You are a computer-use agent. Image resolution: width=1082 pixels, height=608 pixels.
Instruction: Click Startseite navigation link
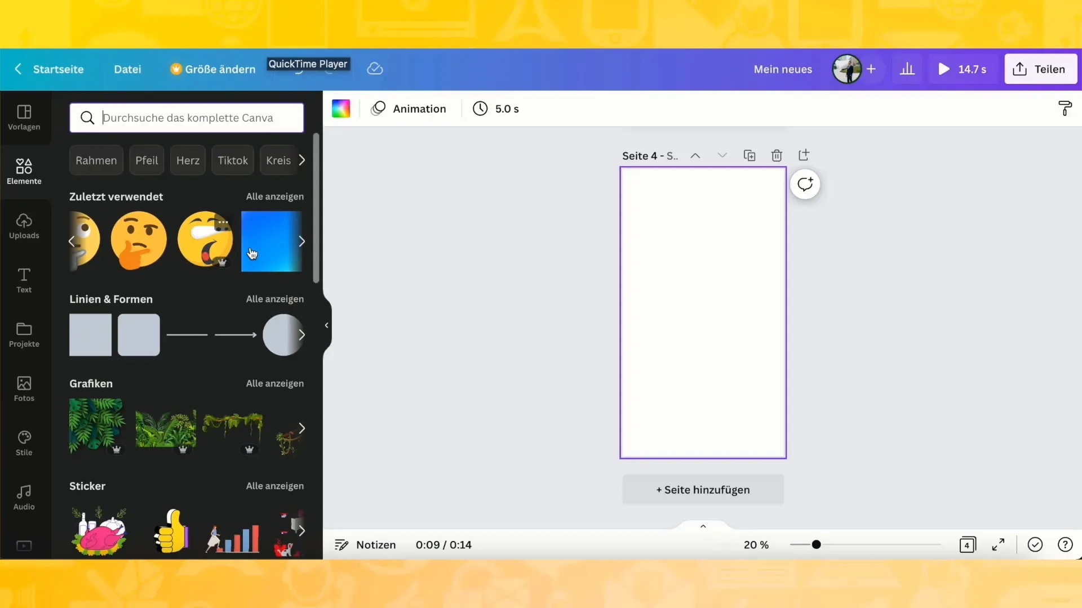(x=58, y=68)
